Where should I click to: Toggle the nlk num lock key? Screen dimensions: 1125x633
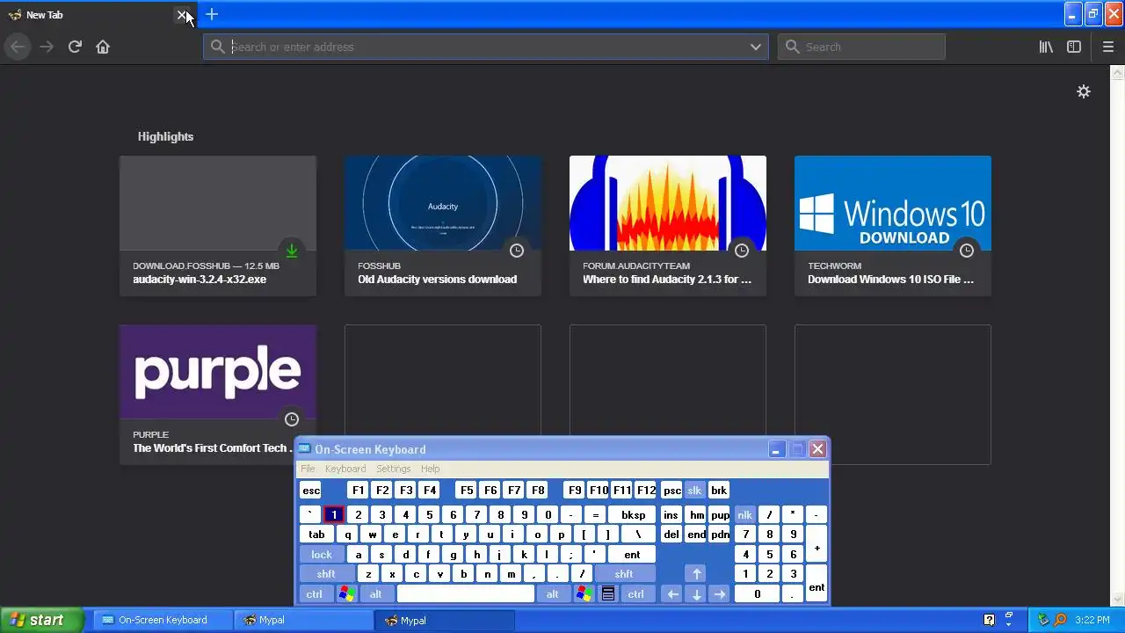(x=744, y=515)
